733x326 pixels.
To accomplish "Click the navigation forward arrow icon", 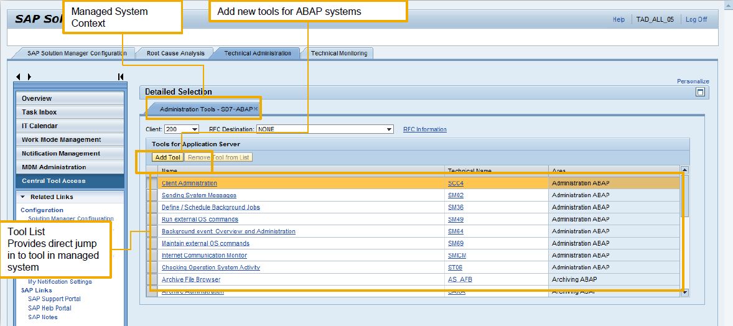I will point(29,77).
